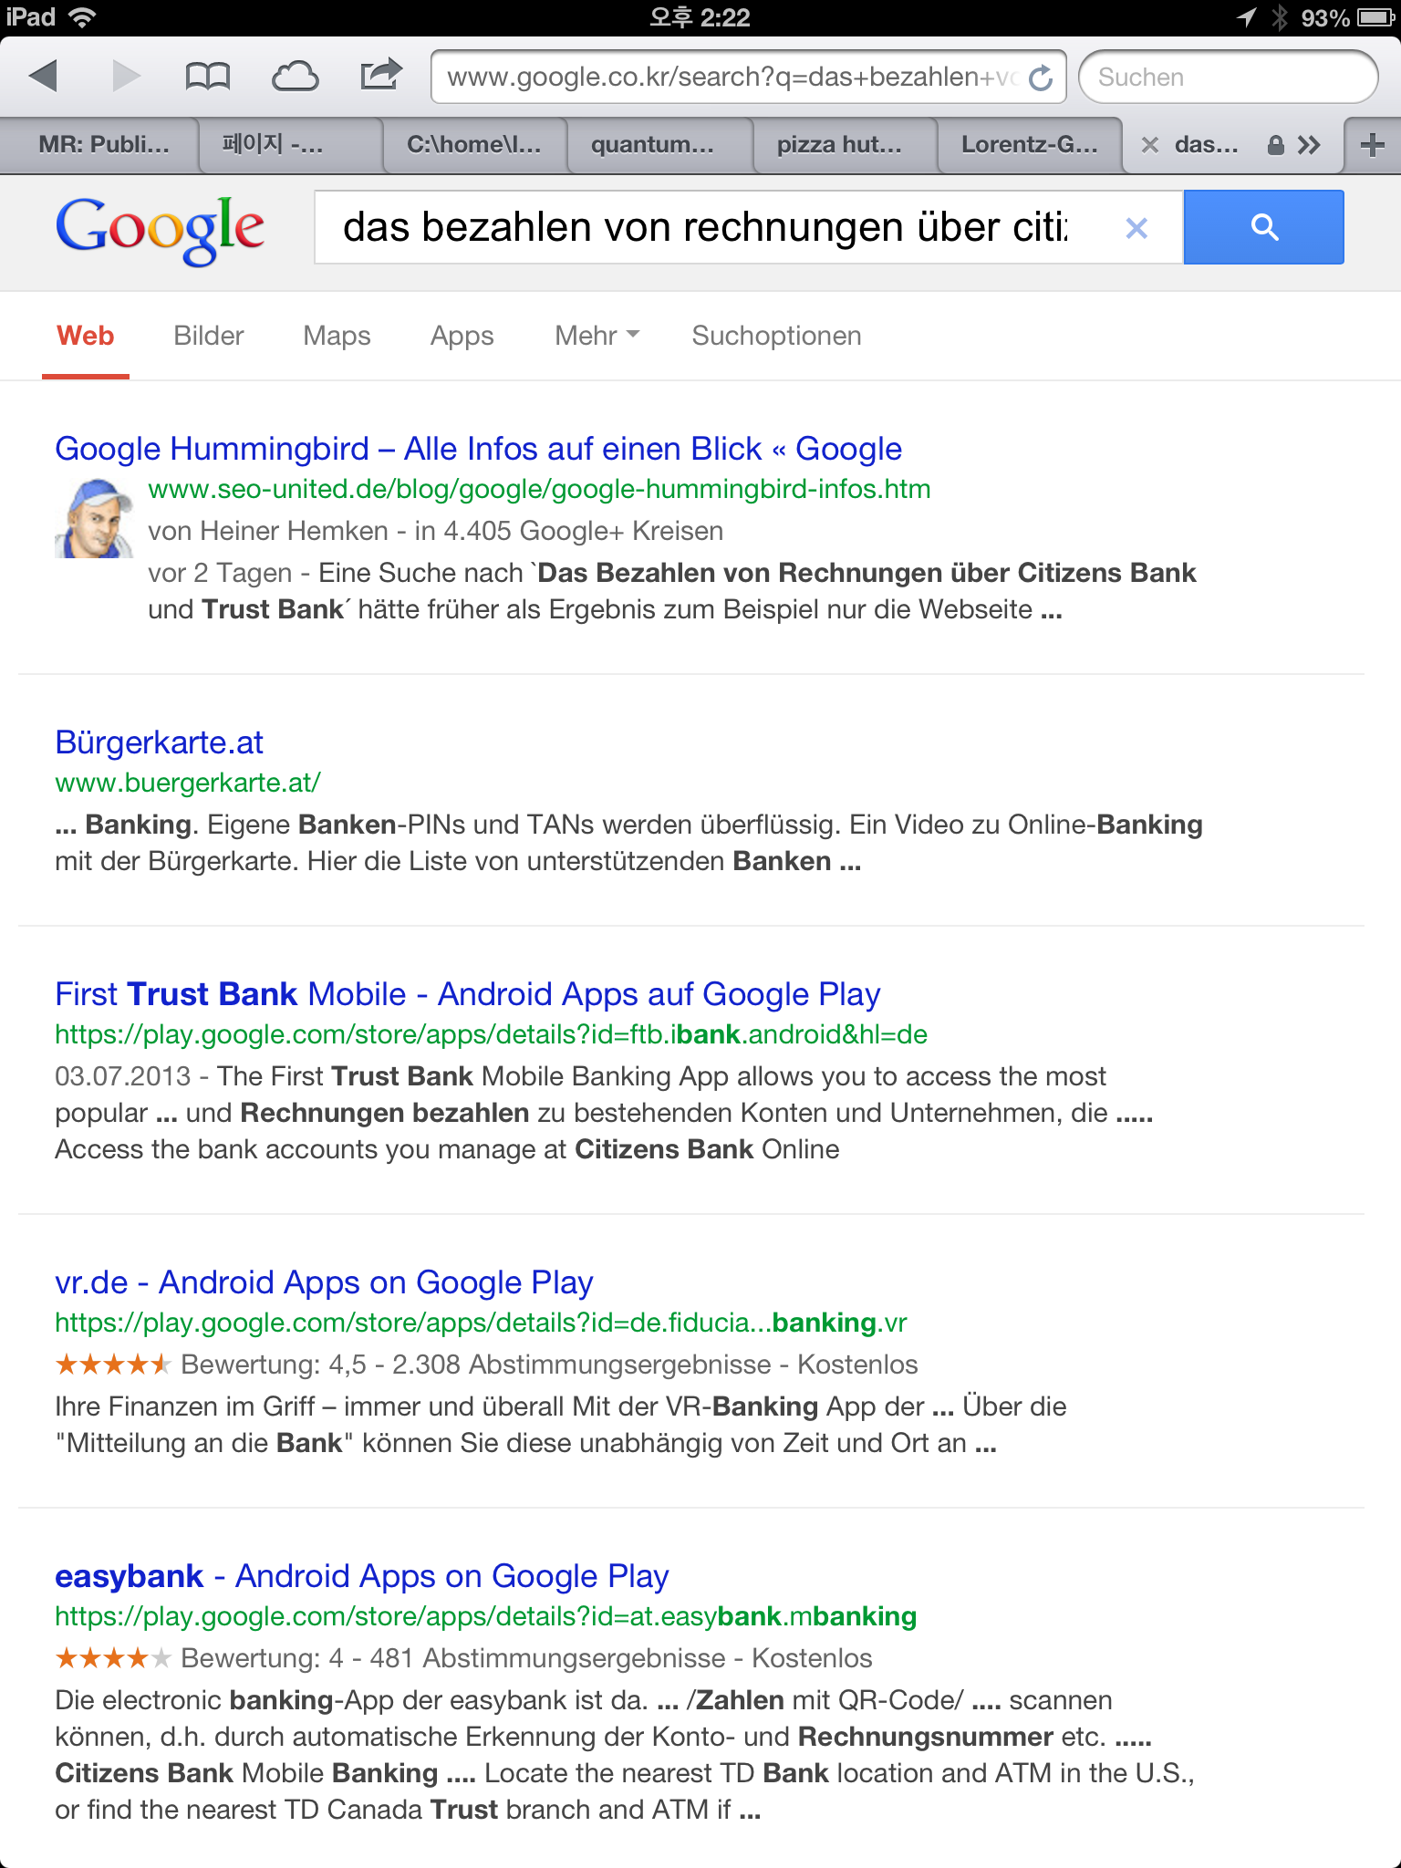
Task: Open iCloud tabs cloud icon
Action: [295, 77]
